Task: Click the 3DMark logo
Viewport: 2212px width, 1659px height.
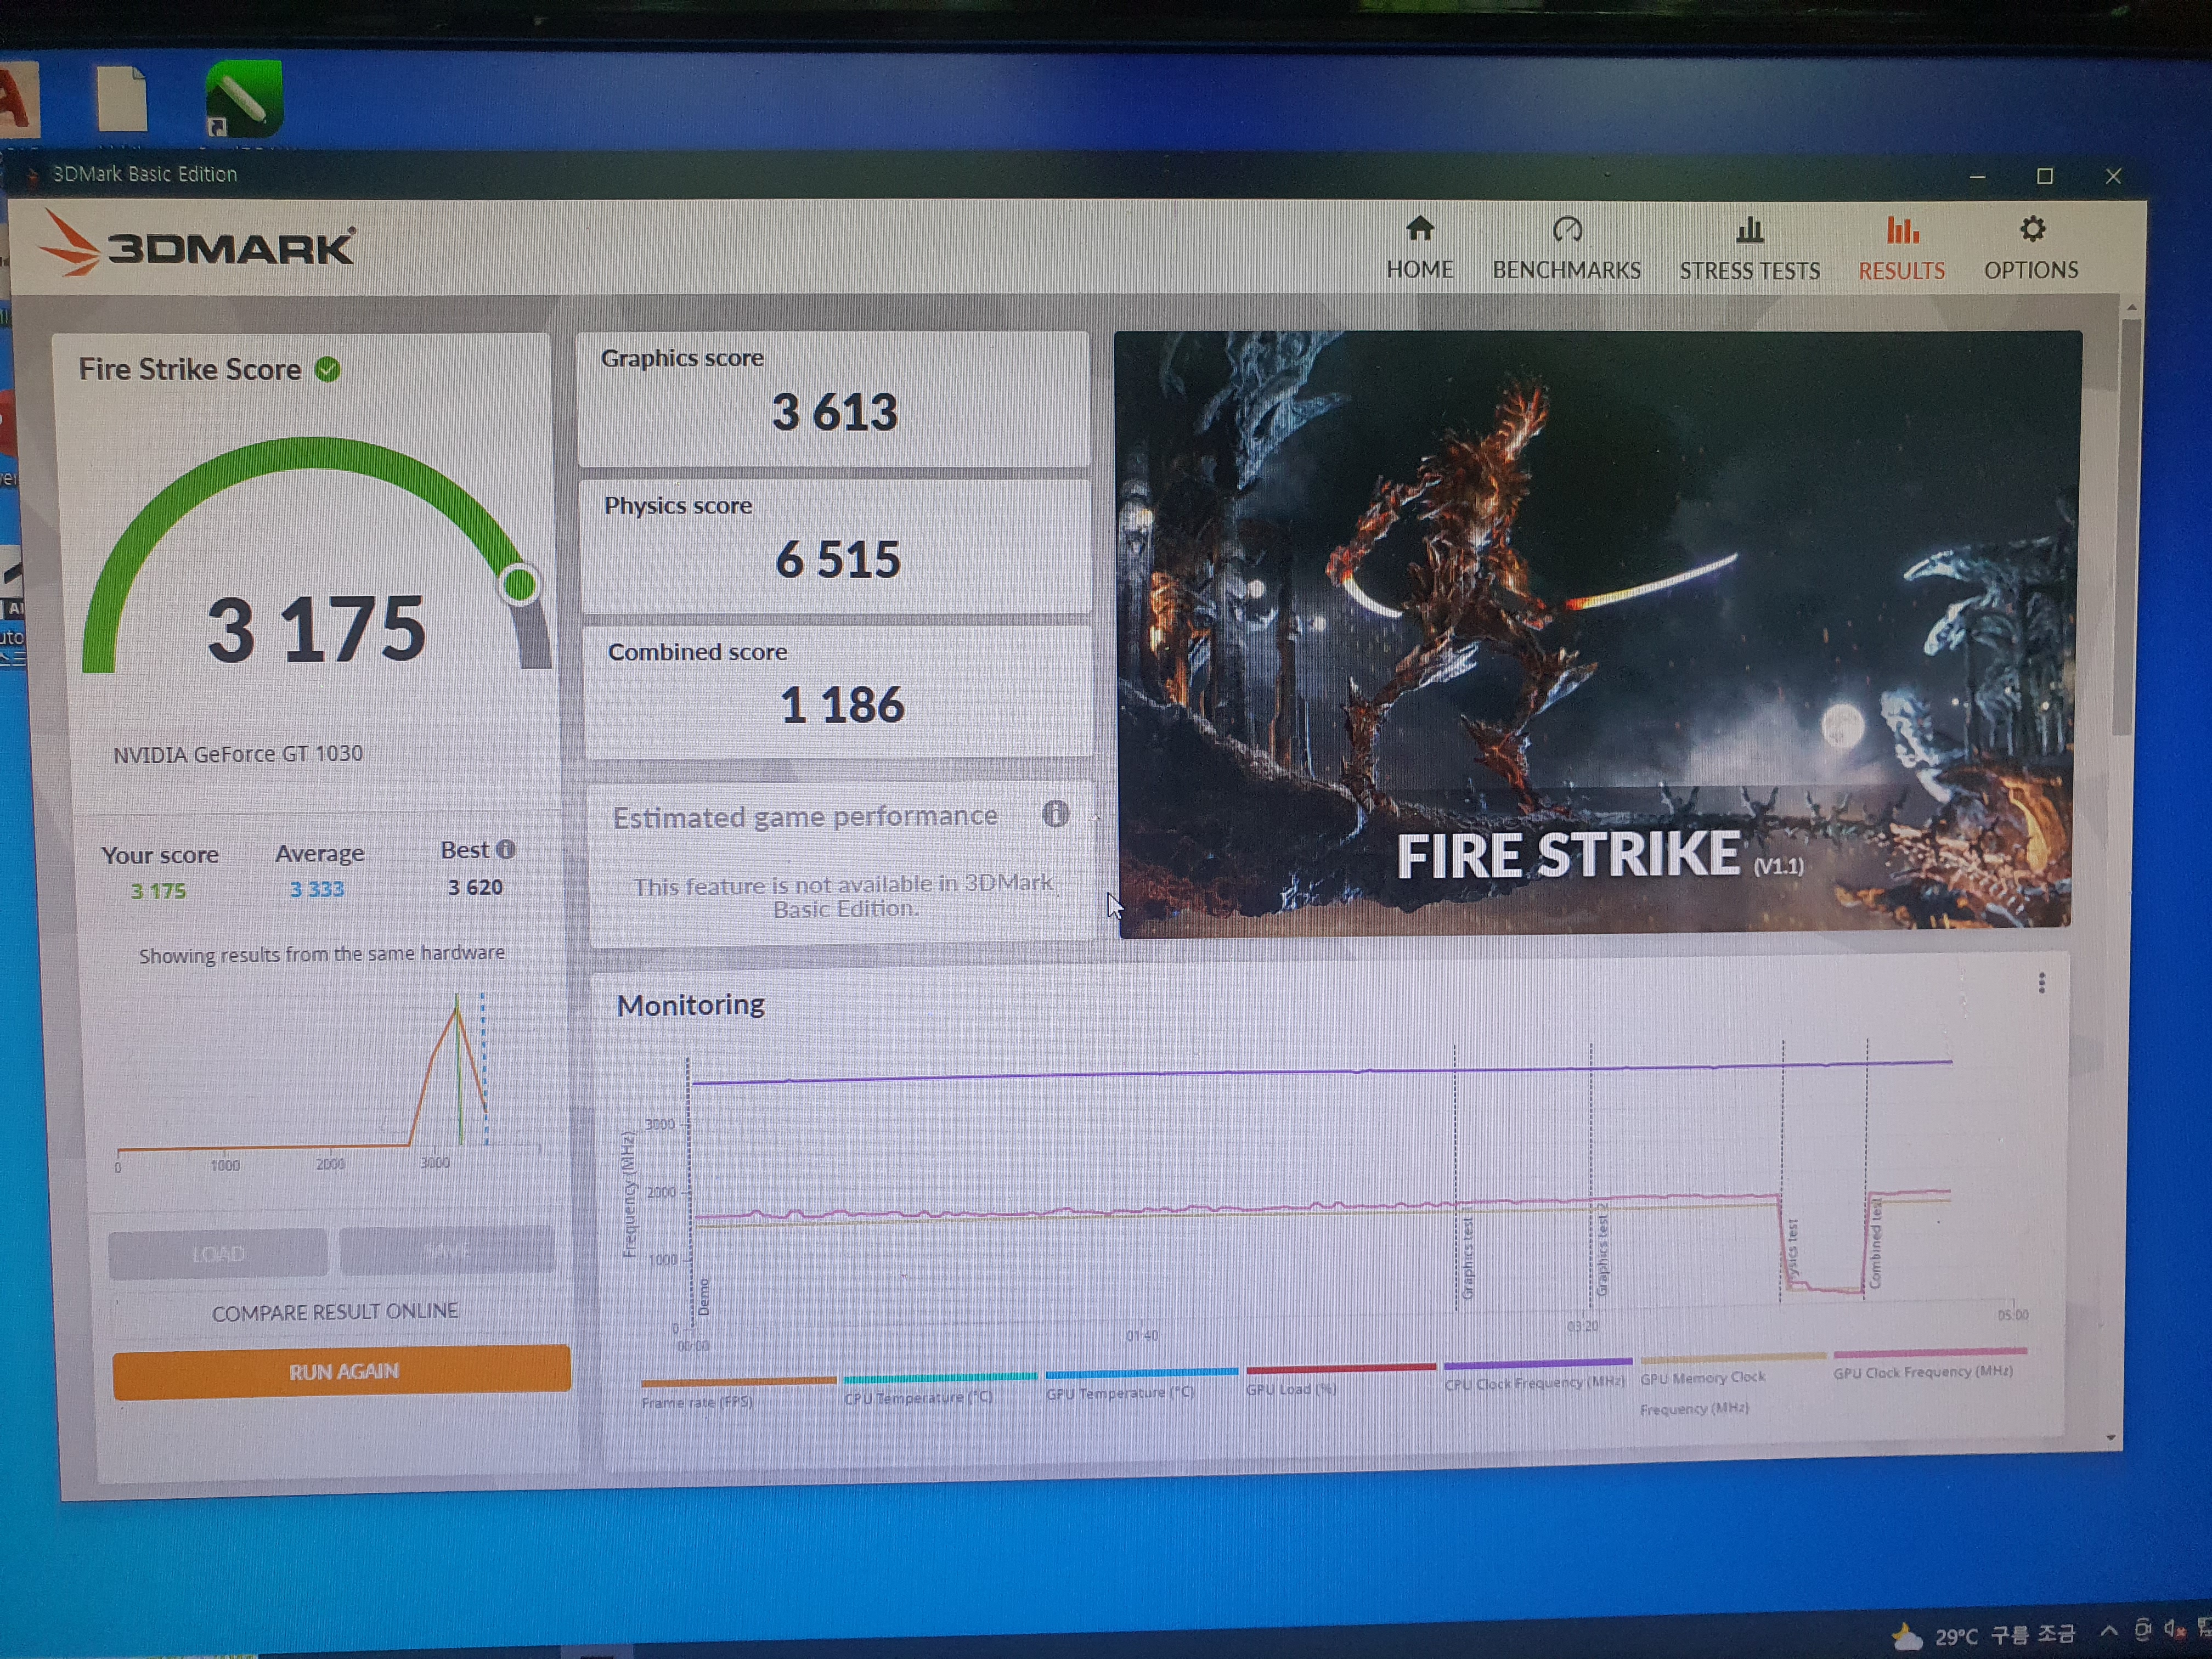Action: coord(198,243)
